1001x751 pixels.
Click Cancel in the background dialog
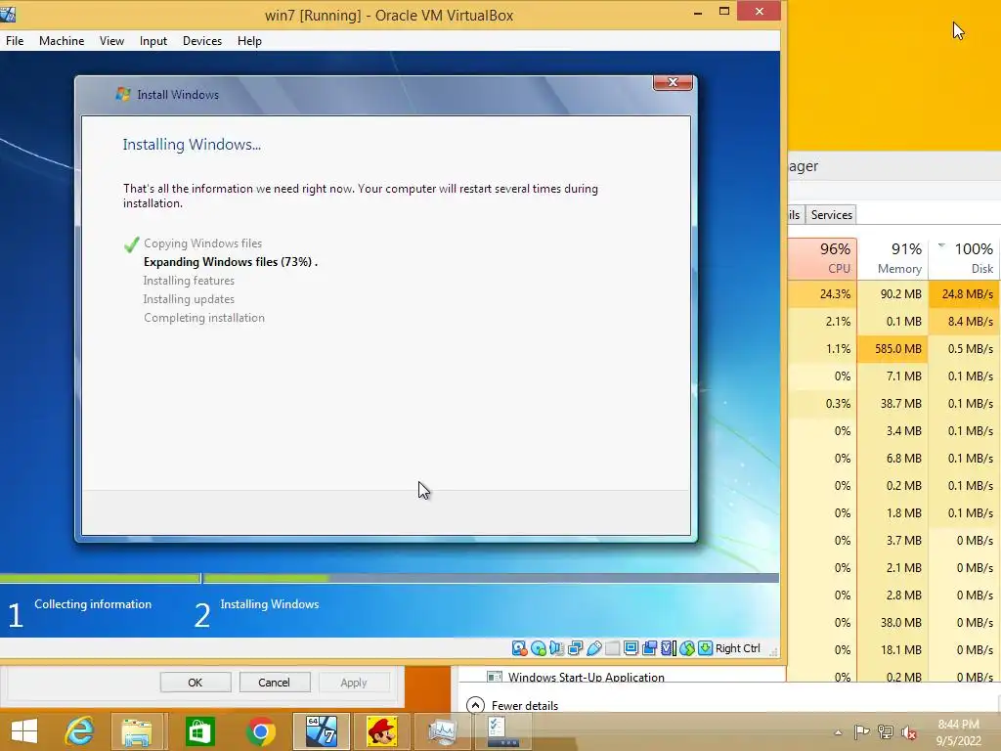[x=274, y=682]
